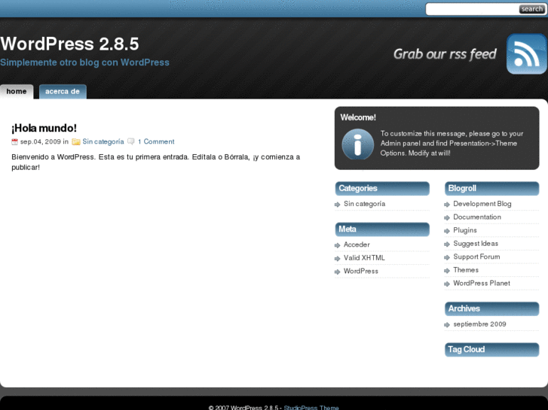This screenshot has height=410, width=548.
Task: Click arrow bullet next to Meta's WordPress link
Action: click(x=337, y=272)
